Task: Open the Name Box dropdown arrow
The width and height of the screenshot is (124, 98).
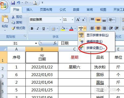Action: pos(36,43)
